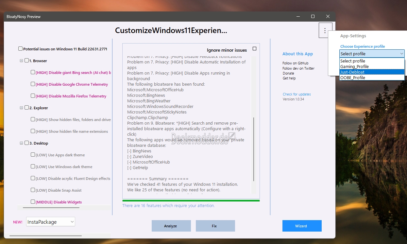Click Version 1.0.34 text

click(x=293, y=99)
